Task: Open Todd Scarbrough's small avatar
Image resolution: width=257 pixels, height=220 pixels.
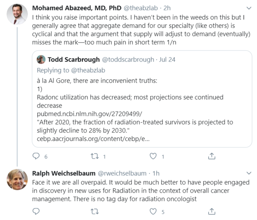Action: pyautogui.click(x=41, y=59)
